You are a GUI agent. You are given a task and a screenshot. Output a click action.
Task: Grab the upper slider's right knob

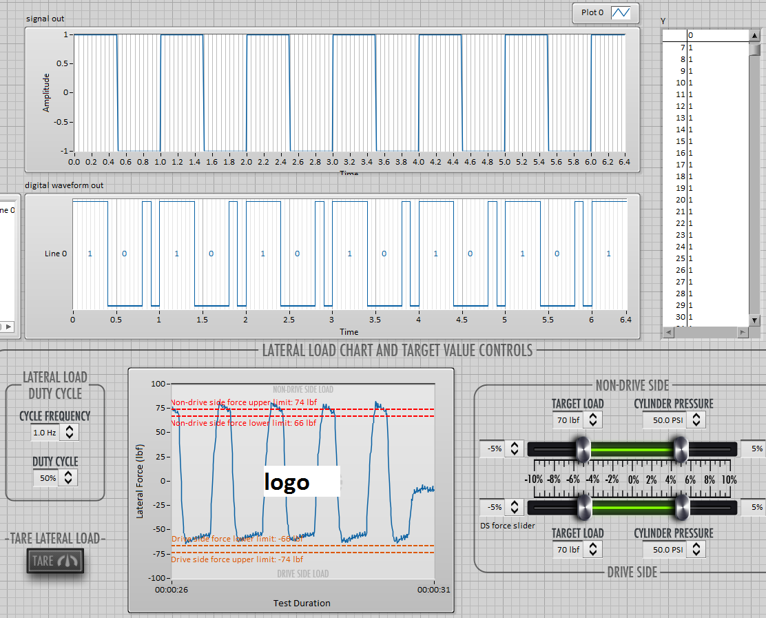681,449
